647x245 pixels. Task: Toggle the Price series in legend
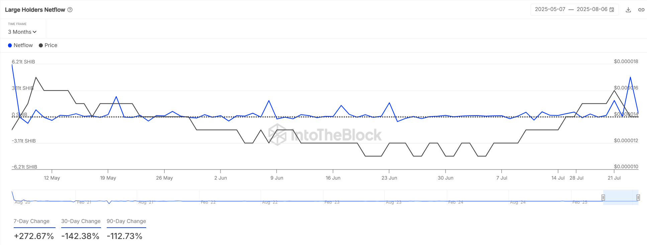[x=48, y=45]
